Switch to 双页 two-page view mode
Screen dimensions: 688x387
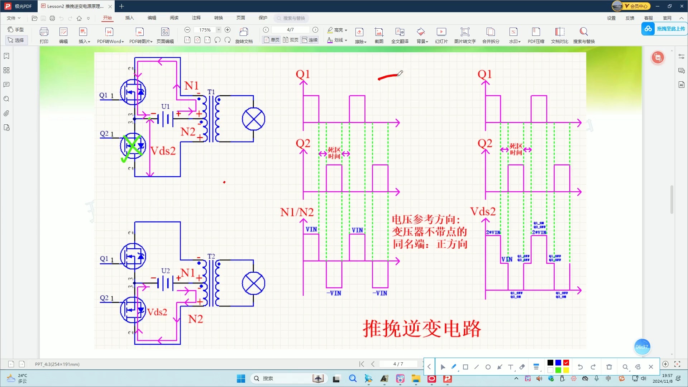pos(290,40)
